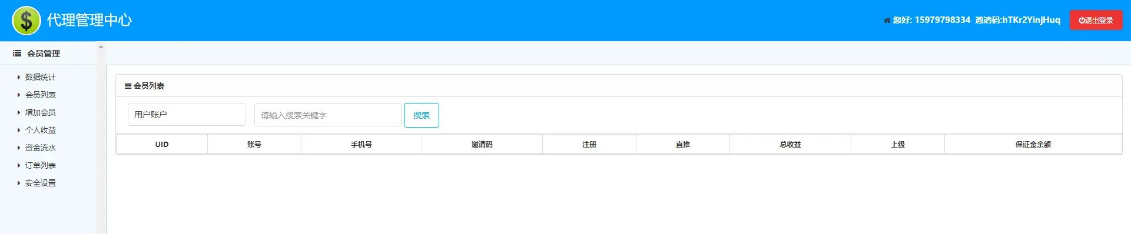Click the arrow bullet before 订单列表
The image size is (1131, 234).
[x=19, y=165]
